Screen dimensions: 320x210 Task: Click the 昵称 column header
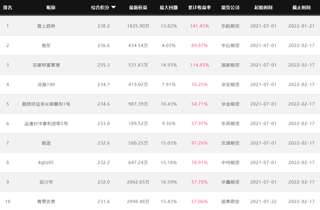tap(51, 7)
